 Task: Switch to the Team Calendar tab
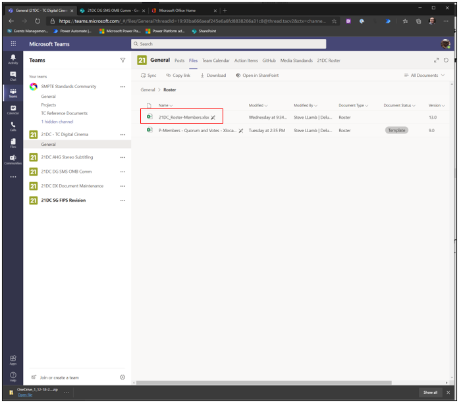pos(215,60)
